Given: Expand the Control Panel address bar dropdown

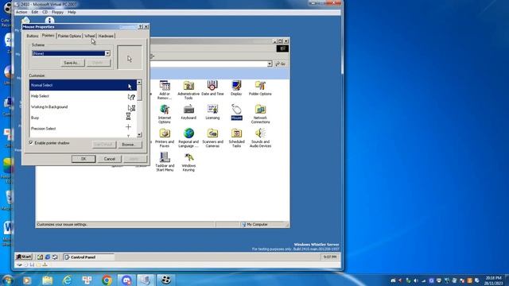Looking at the screenshot, I should (x=270, y=64).
